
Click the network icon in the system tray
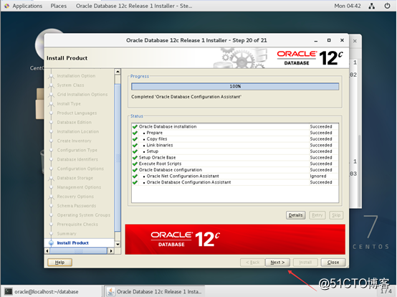coord(372,6)
